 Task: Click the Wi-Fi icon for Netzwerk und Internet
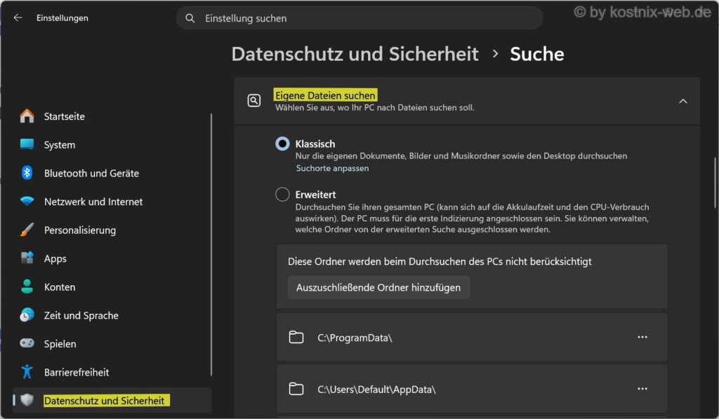tap(27, 201)
